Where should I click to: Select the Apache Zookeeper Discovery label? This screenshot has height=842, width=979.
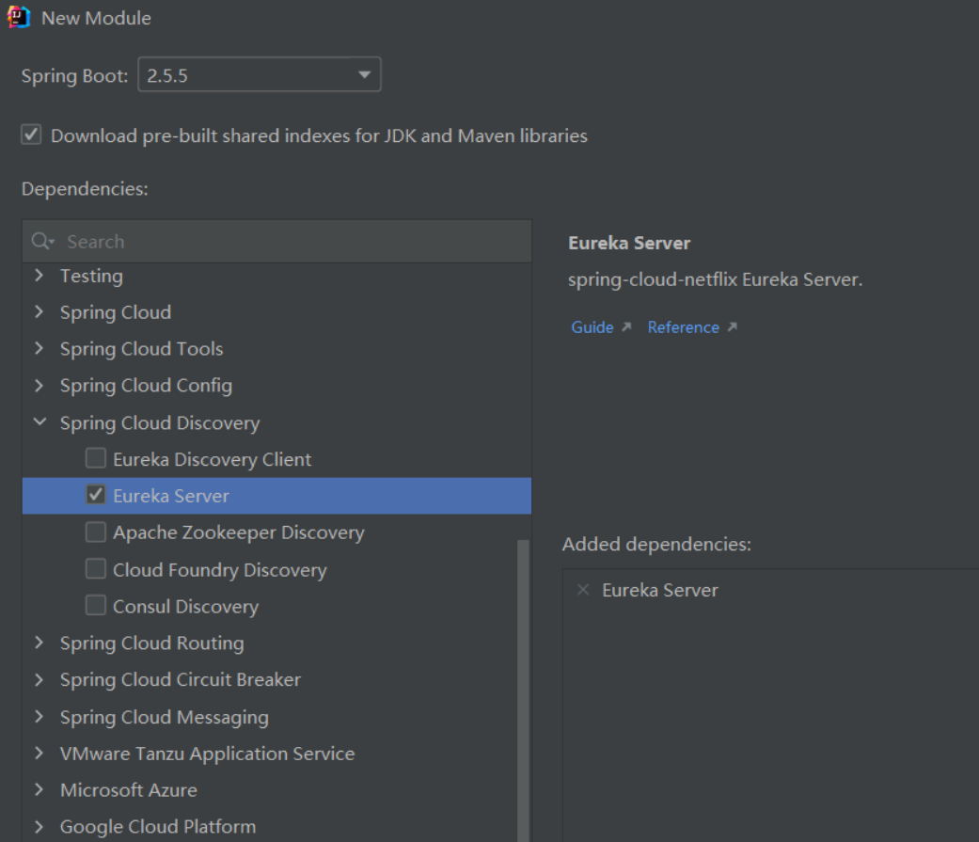(239, 532)
